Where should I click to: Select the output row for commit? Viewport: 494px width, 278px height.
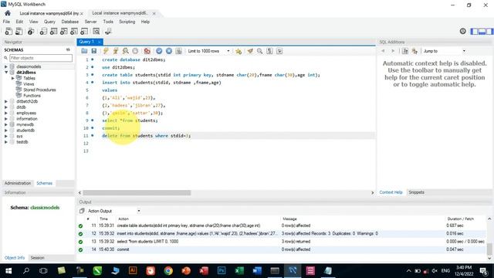point(280,249)
